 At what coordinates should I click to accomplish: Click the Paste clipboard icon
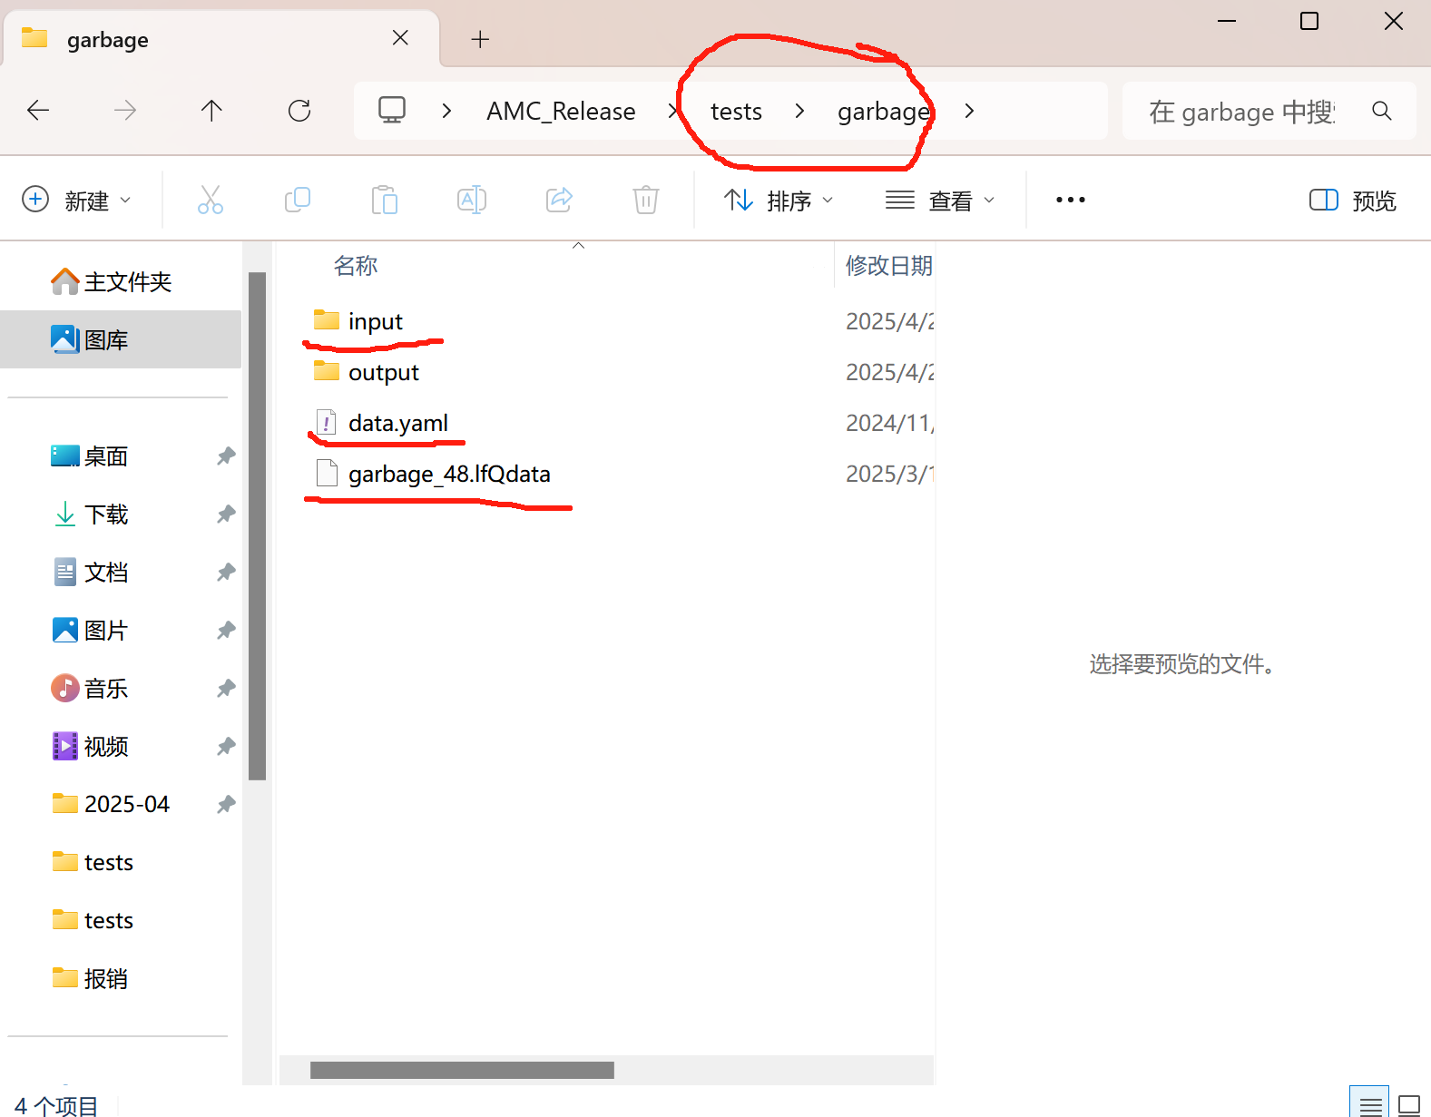coord(384,200)
